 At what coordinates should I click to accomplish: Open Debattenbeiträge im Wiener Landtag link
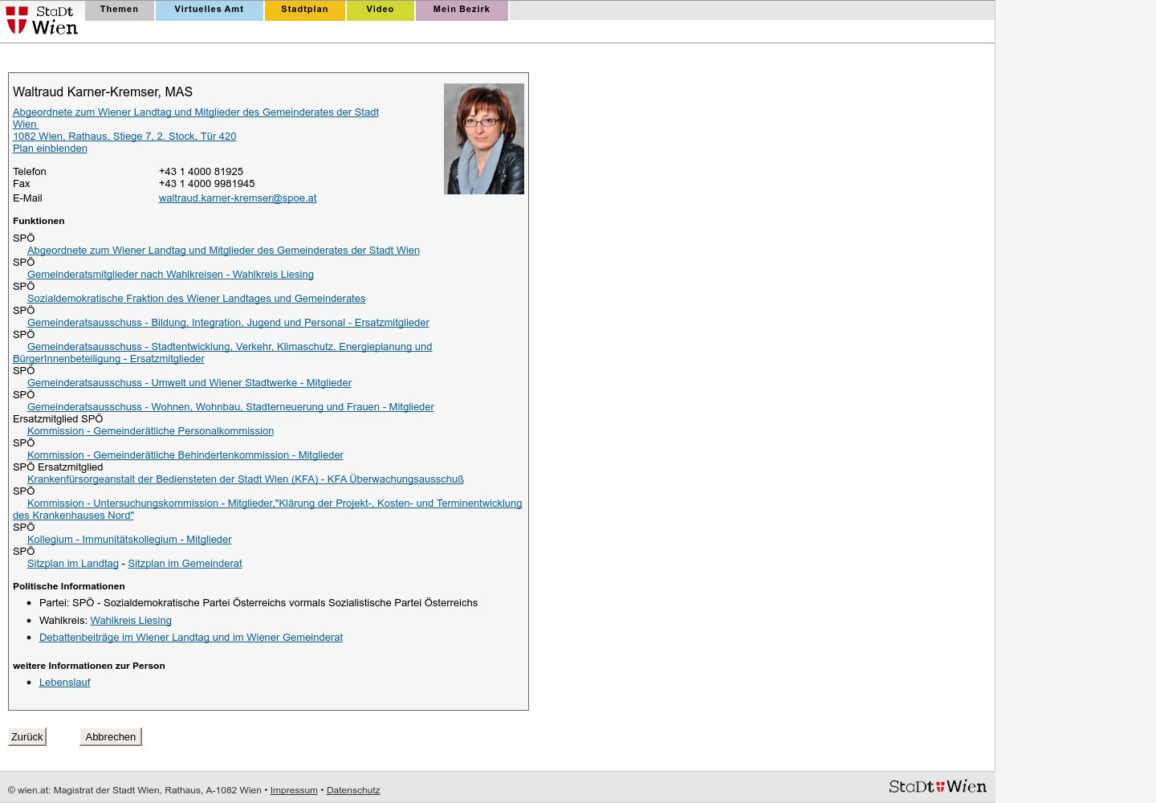191,638
